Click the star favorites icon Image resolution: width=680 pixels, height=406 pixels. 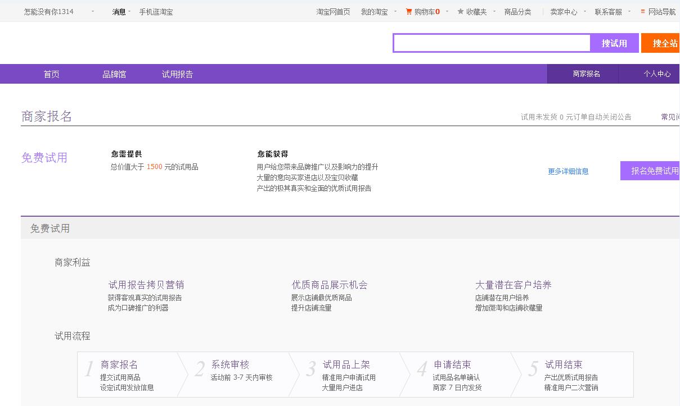pos(460,11)
